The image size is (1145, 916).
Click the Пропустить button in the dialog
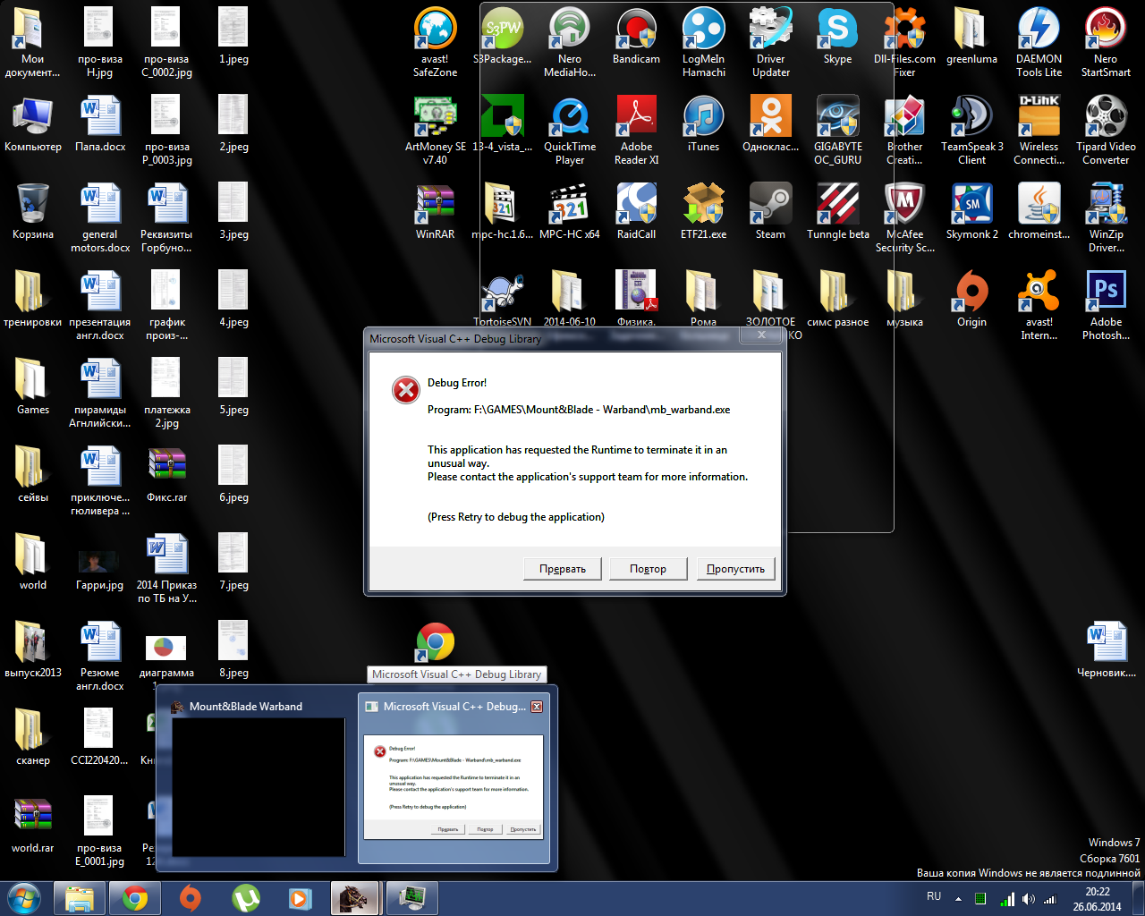(735, 569)
